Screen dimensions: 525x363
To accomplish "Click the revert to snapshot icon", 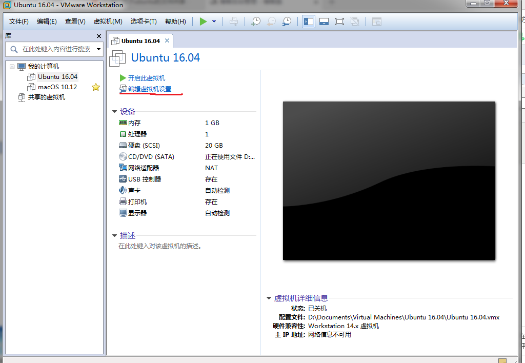I will point(271,22).
